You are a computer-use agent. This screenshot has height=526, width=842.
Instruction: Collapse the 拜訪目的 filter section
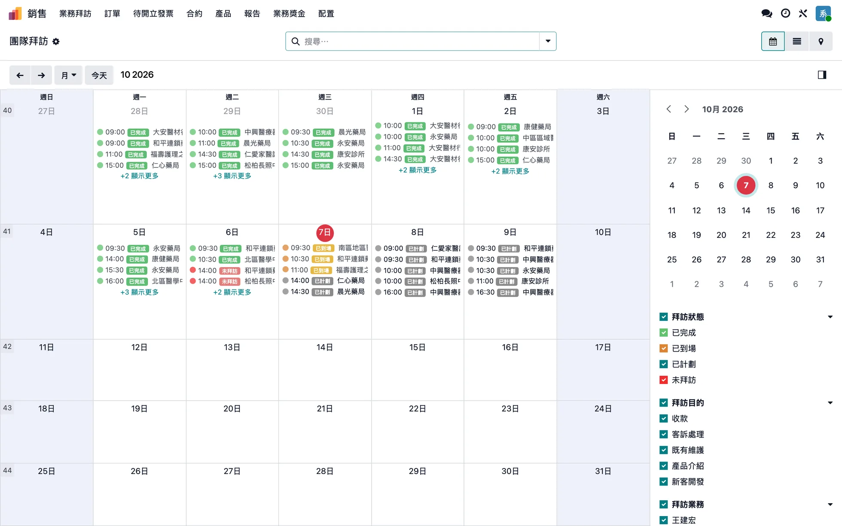click(830, 403)
